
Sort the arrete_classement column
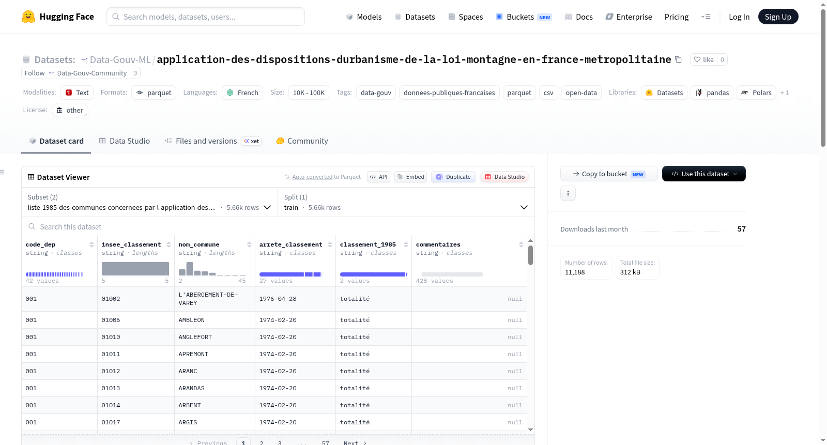tap(330, 244)
